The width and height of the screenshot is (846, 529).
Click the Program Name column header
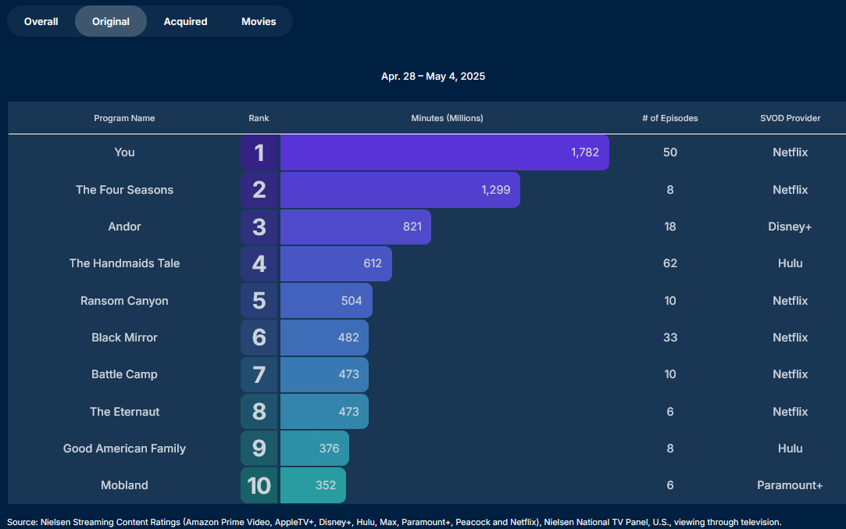124,118
